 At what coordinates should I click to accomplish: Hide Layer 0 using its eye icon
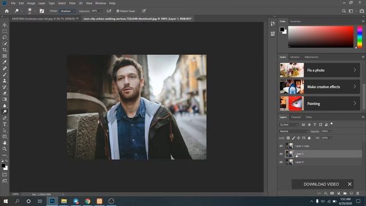tap(281, 162)
